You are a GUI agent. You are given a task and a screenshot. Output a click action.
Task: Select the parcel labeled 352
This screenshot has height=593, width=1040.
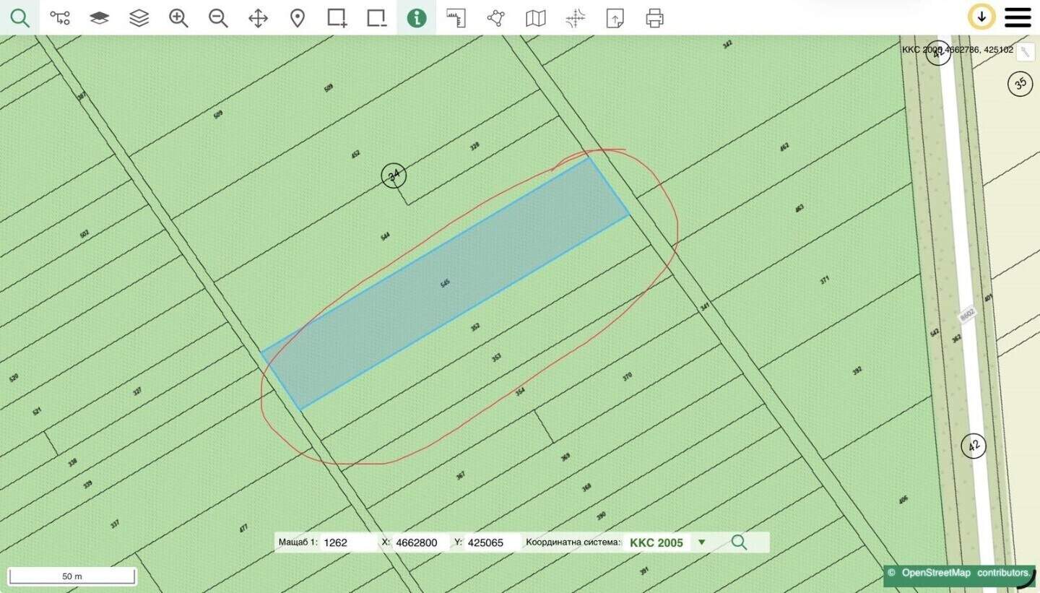(x=475, y=327)
